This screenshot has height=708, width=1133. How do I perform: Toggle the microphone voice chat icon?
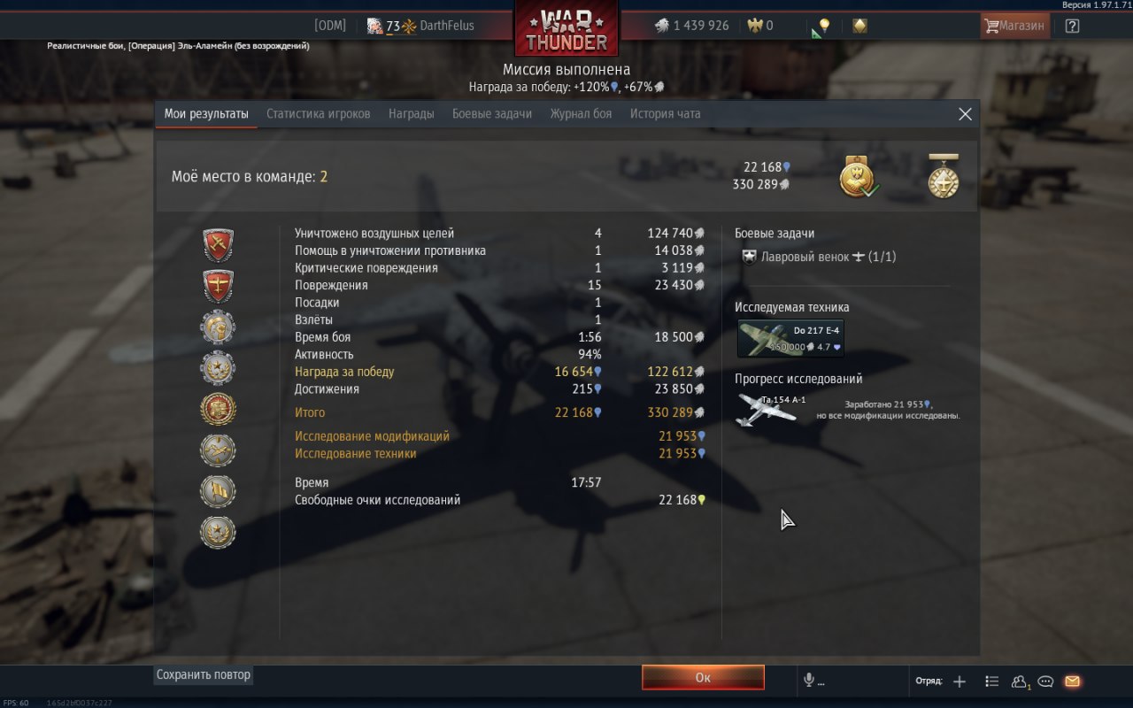808,680
